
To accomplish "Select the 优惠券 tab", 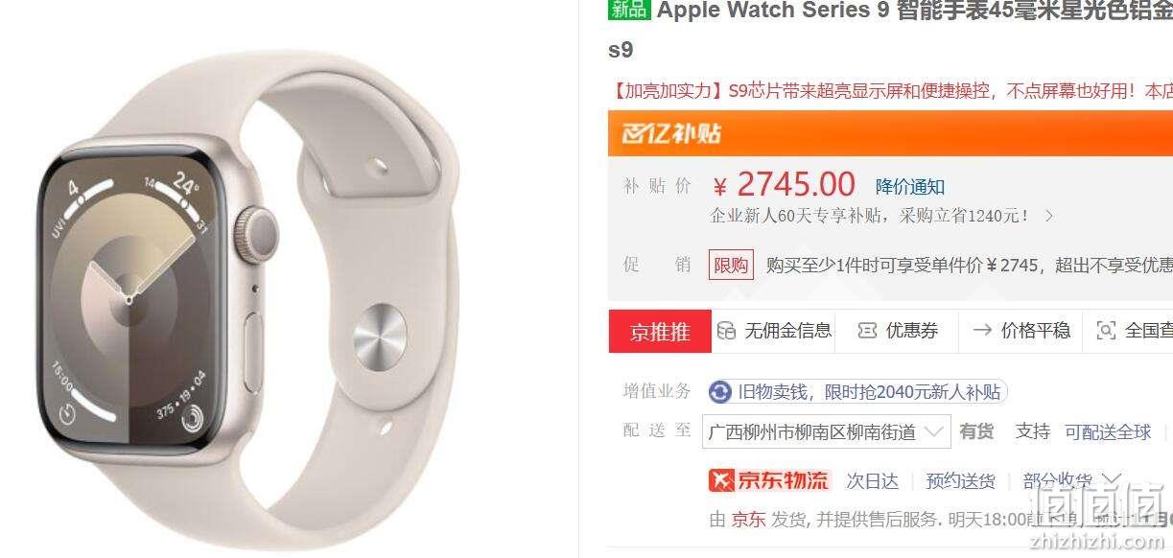I will [897, 331].
